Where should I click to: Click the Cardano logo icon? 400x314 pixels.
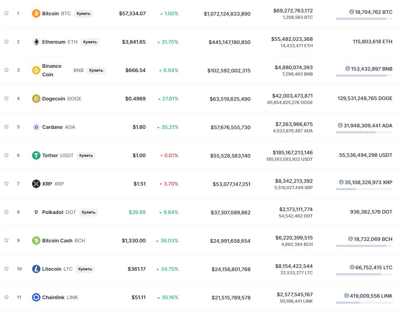[36, 127]
